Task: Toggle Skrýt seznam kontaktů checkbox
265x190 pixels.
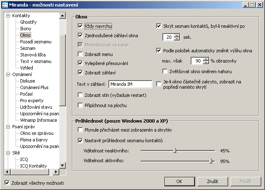Action: pos(159,26)
